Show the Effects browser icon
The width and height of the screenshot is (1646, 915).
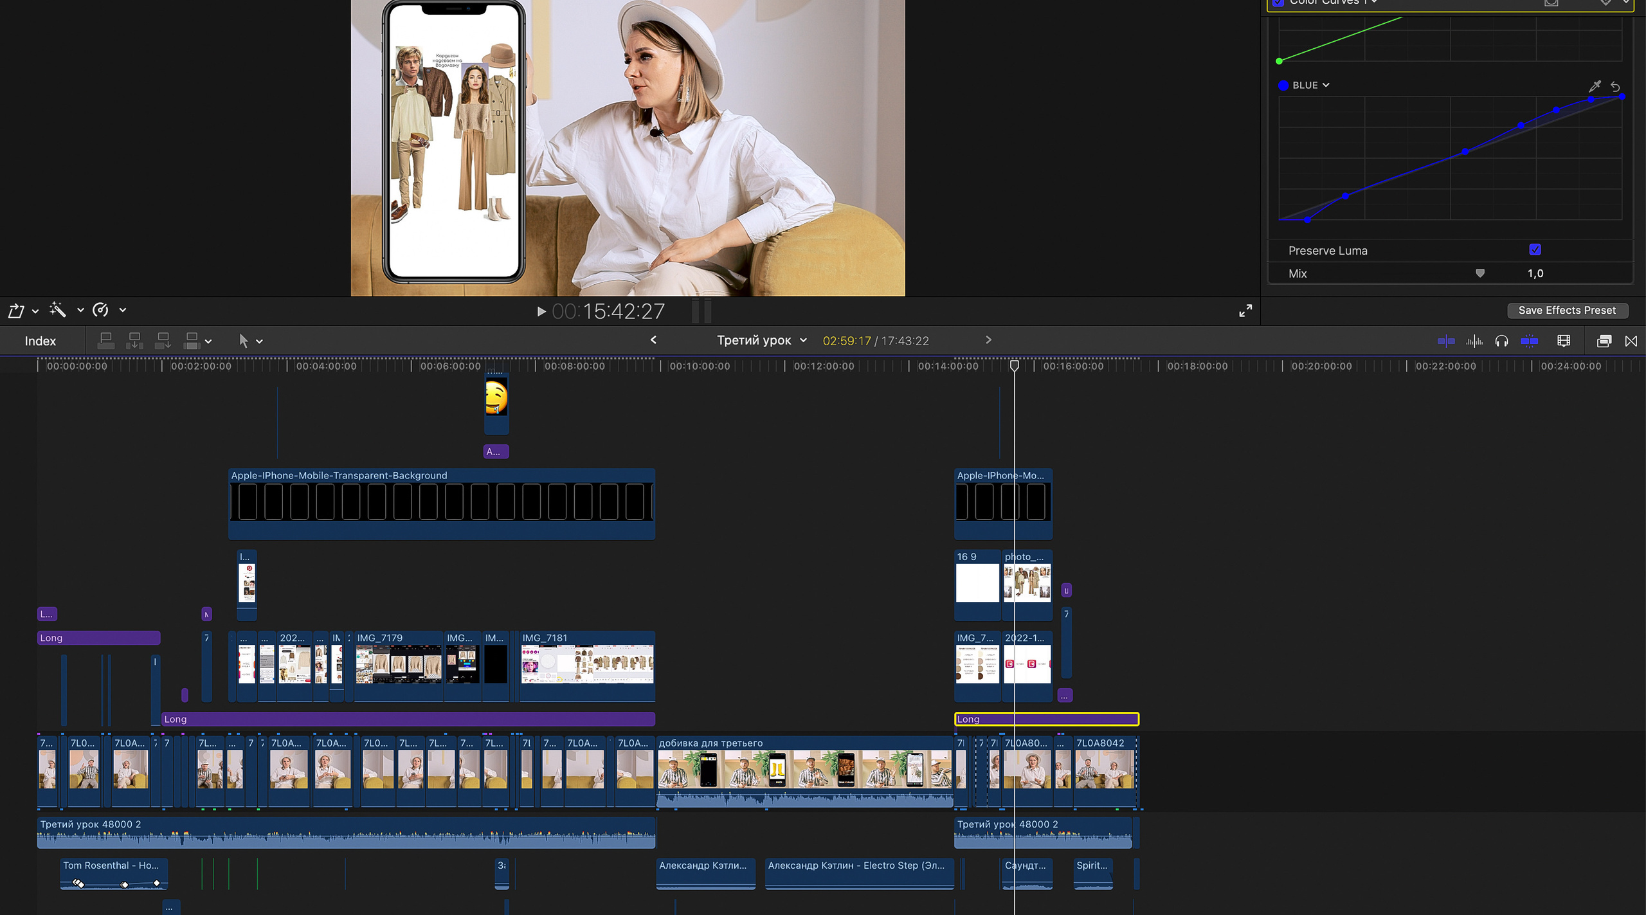click(1604, 341)
